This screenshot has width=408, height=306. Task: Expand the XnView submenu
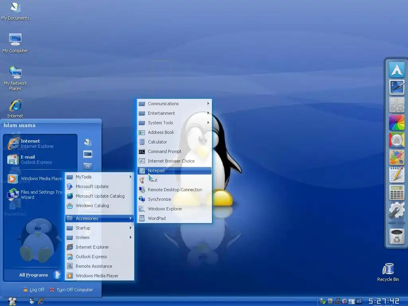pyautogui.click(x=99, y=237)
